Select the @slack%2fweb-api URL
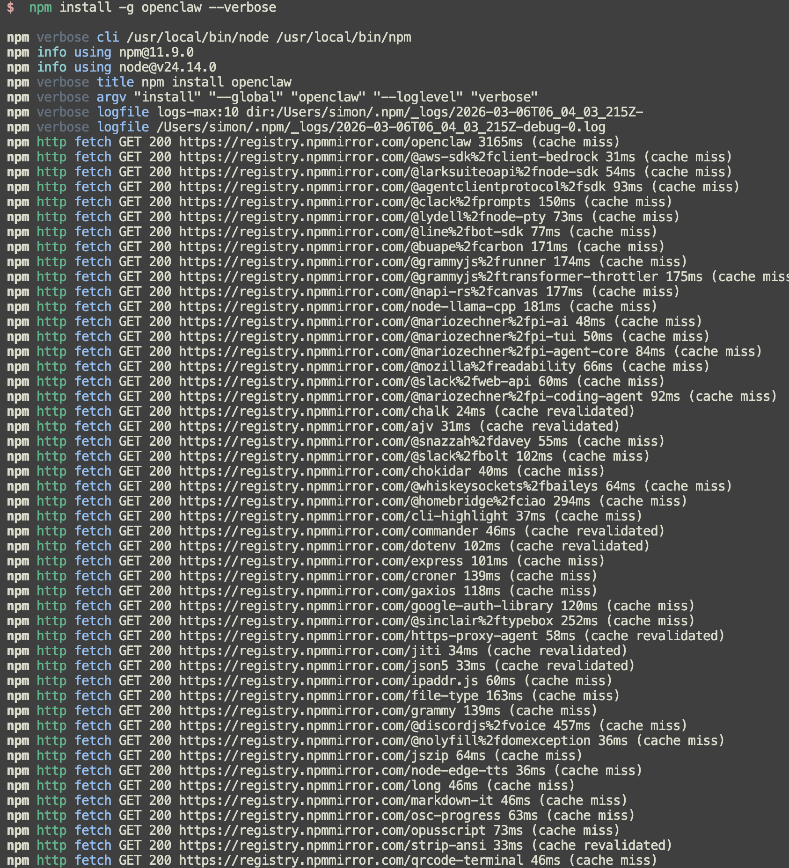This screenshot has height=868, width=789. (x=355, y=382)
